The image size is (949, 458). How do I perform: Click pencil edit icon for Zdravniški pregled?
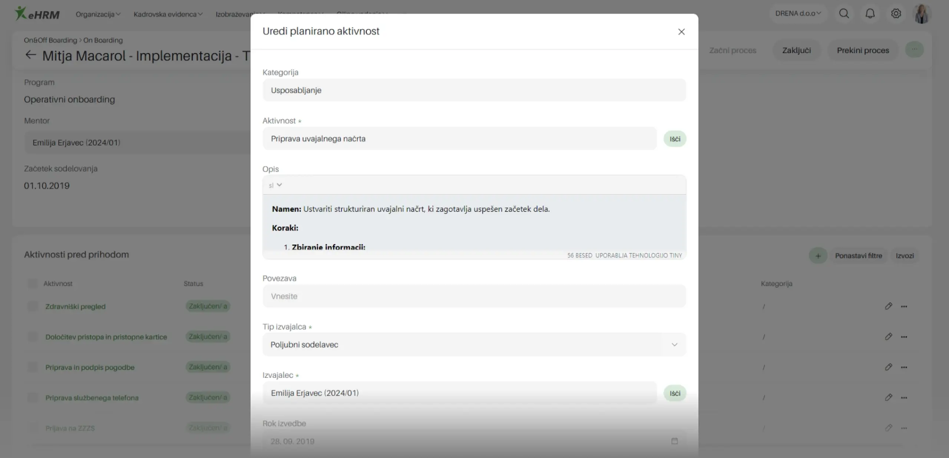tap(888, 306)
